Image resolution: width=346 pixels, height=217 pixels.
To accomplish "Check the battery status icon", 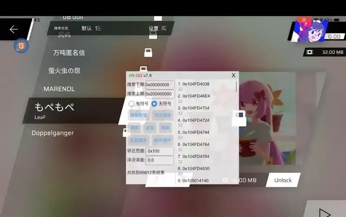I will (337, 20).
